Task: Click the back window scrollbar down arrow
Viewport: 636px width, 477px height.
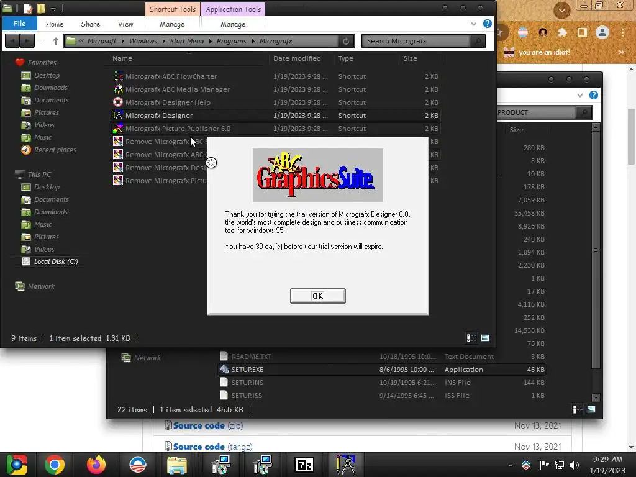Action: click(x=596, y=397)
